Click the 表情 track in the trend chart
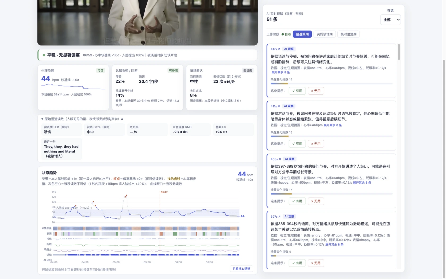 [146, 234]
